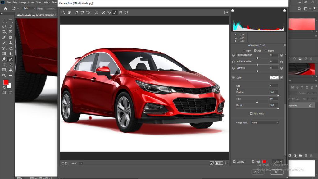Screen dimensions: 318x179
Task: Select Photoshop Move tool
Action: pos(4,21)
